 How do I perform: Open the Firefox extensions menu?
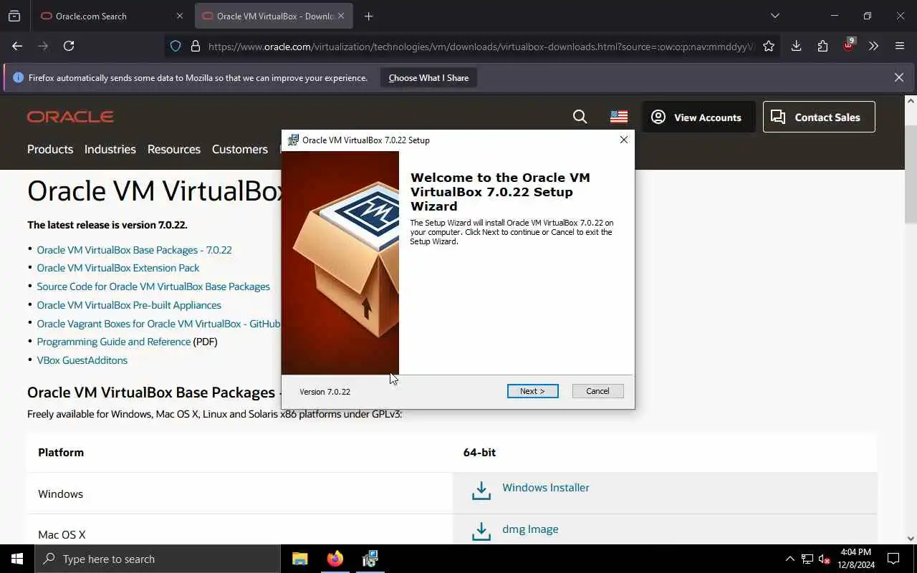pyautogui.click(x=822, y=46)
